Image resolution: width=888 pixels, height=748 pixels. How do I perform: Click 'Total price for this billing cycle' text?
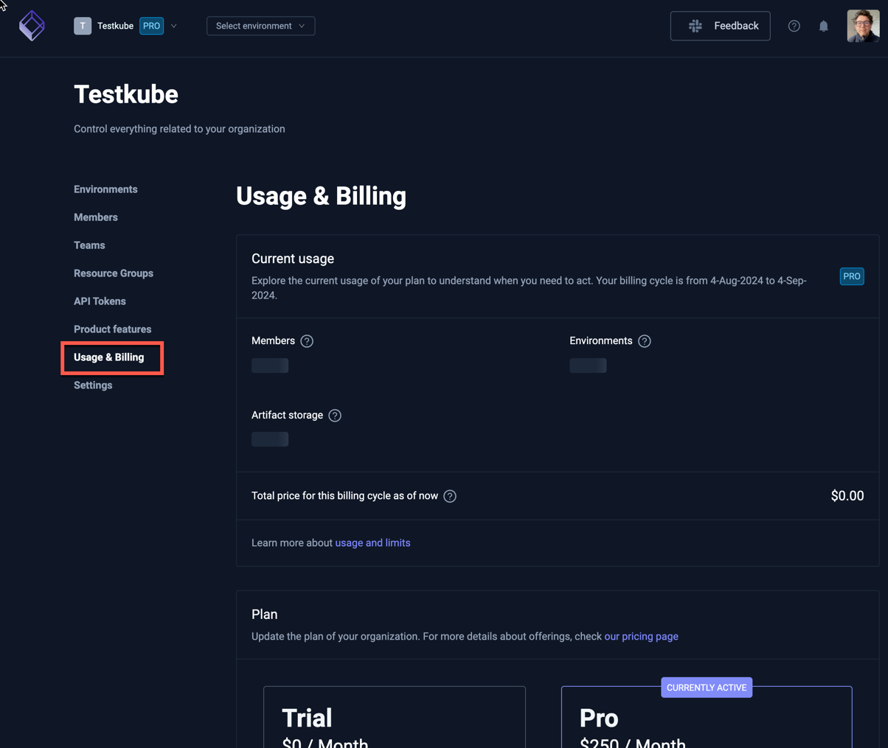pos(344,496)
